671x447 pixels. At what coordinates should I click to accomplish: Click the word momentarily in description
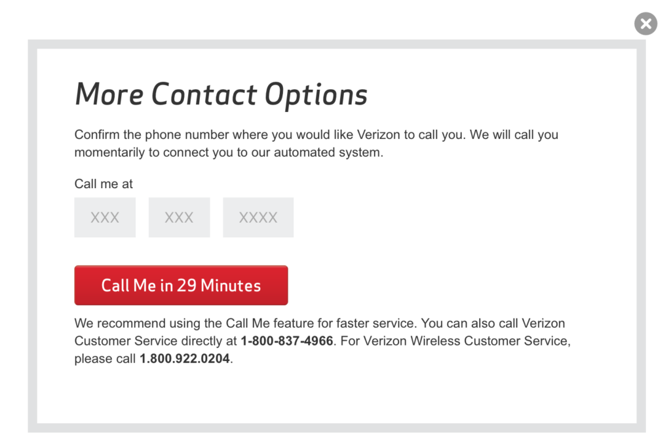(109, 153)
